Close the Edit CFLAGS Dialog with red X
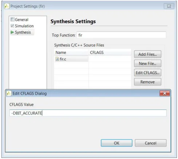 click(165, 93)
